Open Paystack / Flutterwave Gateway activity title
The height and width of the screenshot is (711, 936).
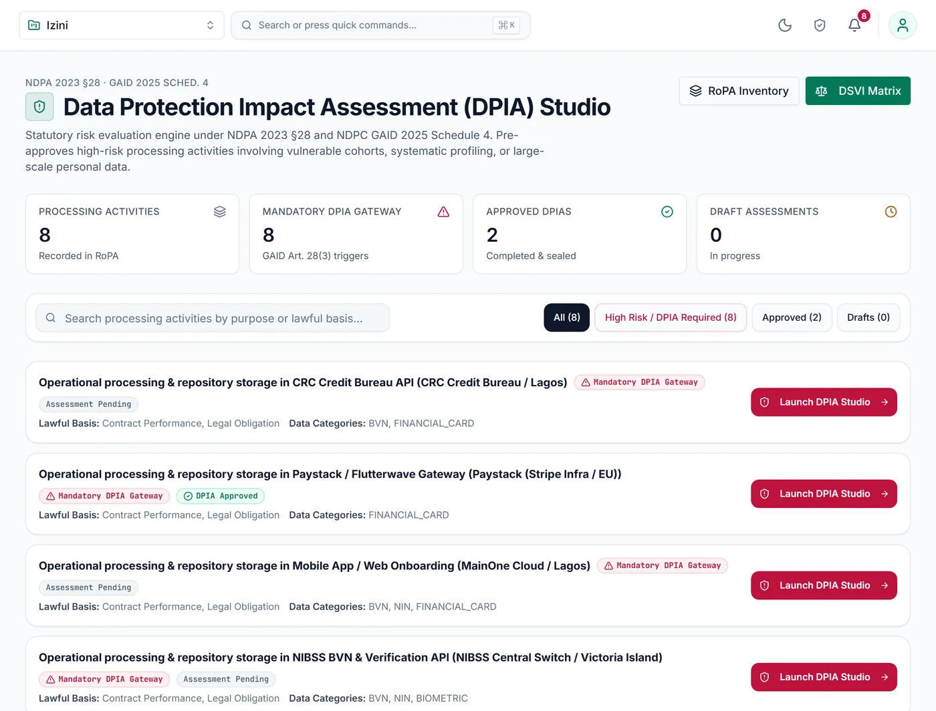pyautogui.click(x=330, y=474)
